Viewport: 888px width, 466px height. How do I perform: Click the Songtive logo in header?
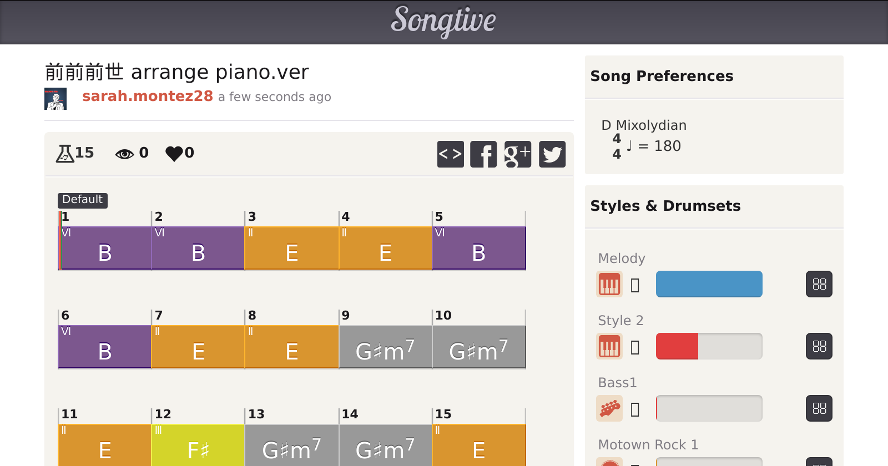coord(443,21)
